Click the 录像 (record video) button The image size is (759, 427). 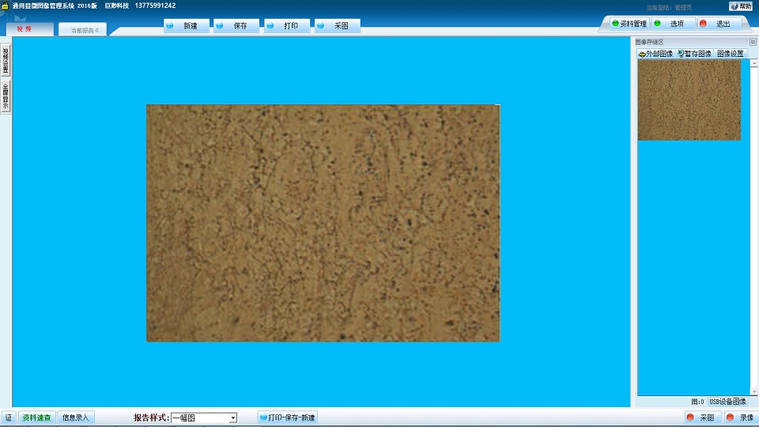point(741,418)
